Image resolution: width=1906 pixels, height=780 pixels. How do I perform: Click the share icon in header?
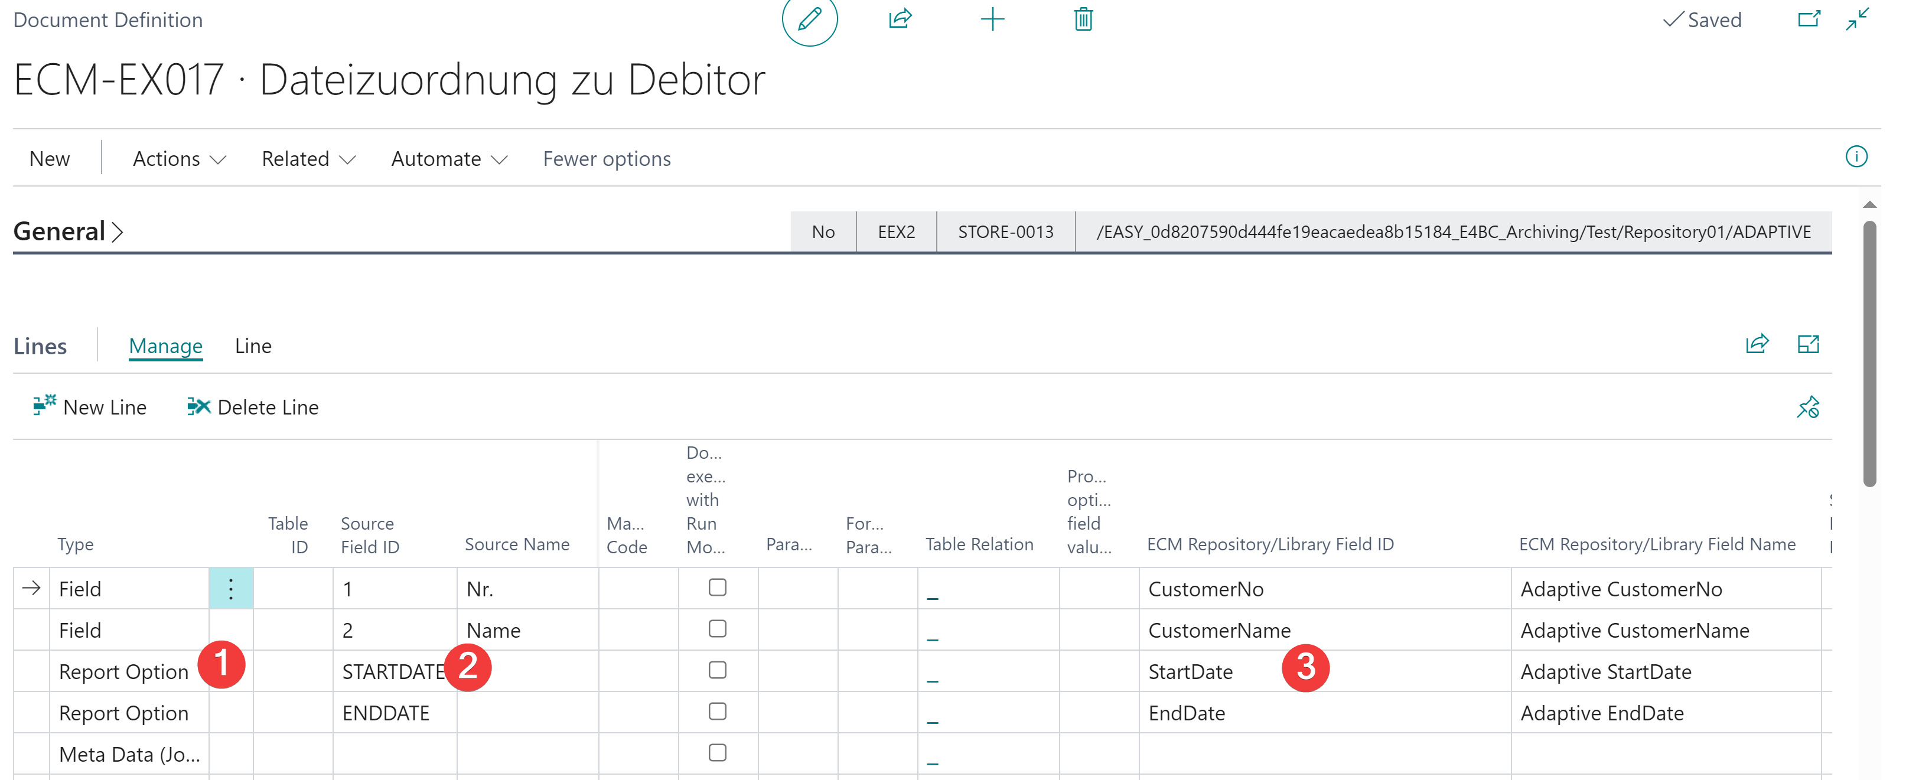pyautogui.click(x=900, y=19)
